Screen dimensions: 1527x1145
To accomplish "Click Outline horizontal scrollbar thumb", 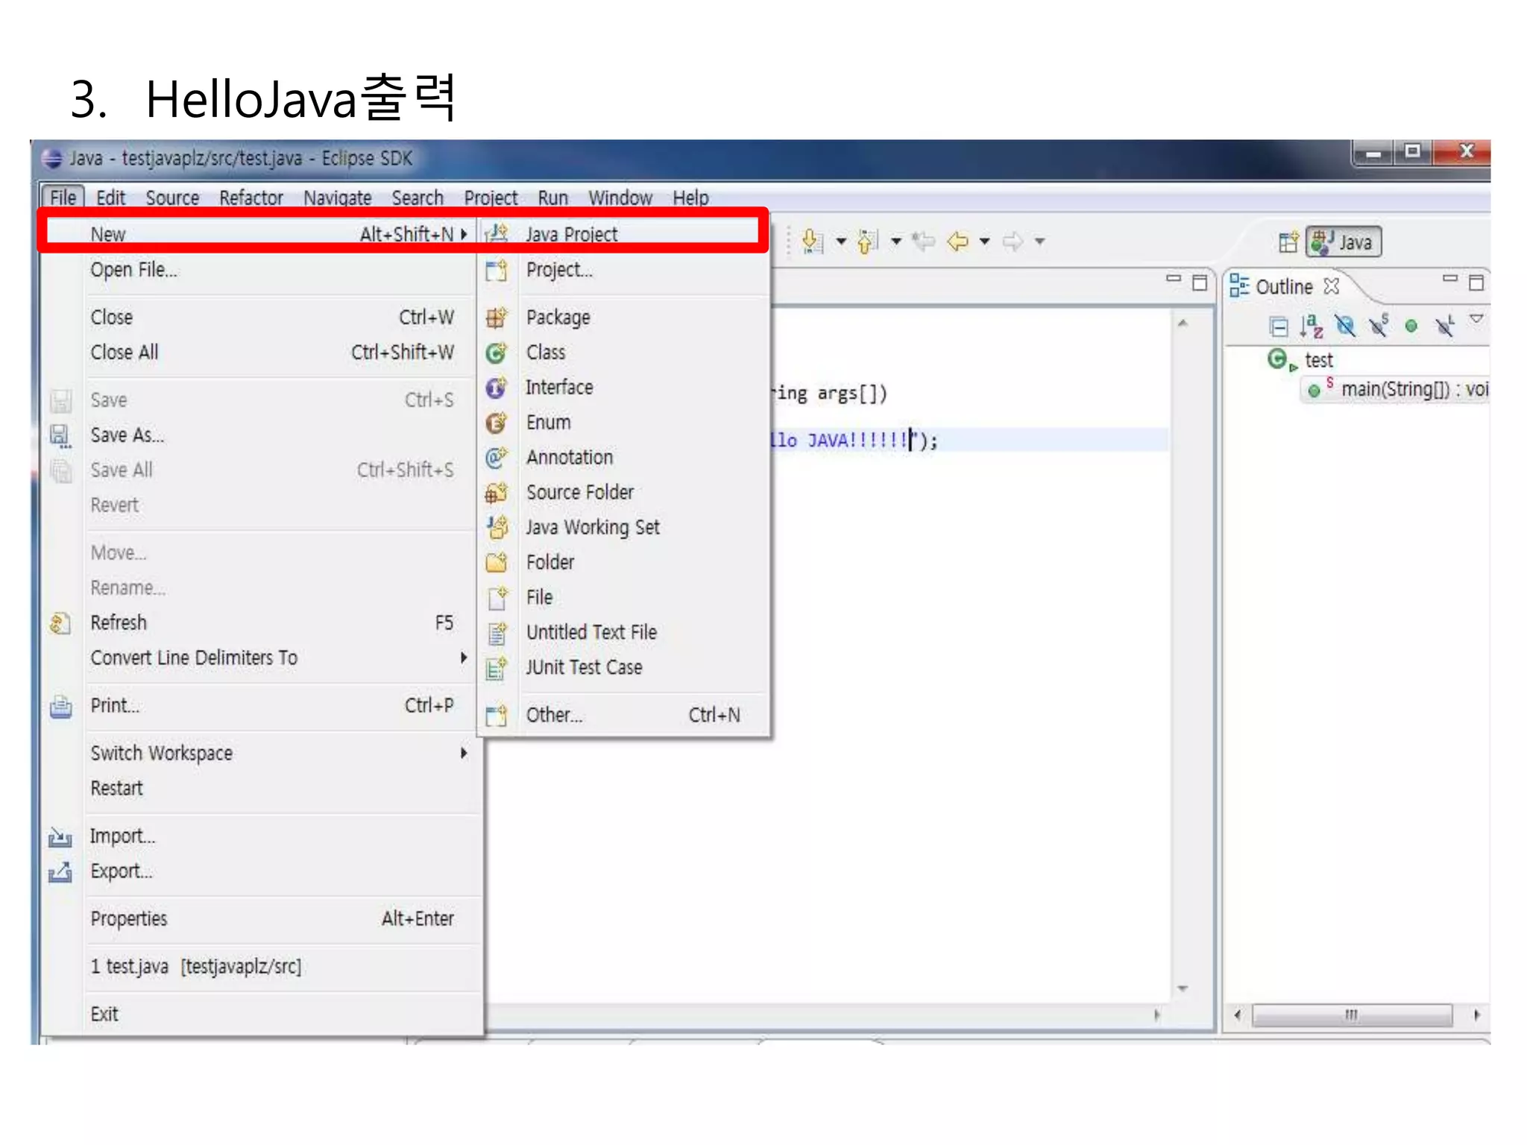I will (x=1352, y=1015).
